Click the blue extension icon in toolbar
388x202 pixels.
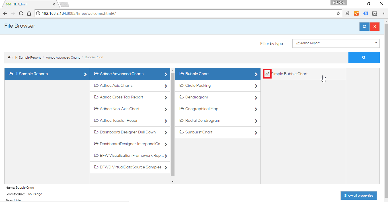(x=366, y=13)
